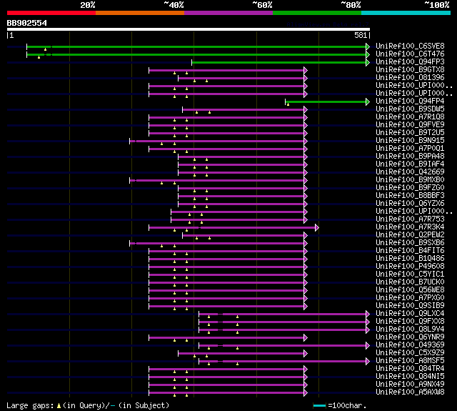Open the UniRef100_B9SDW5 entry
Image resolution: width=457 pixels, height=411 pixels.
click(410, 109)
